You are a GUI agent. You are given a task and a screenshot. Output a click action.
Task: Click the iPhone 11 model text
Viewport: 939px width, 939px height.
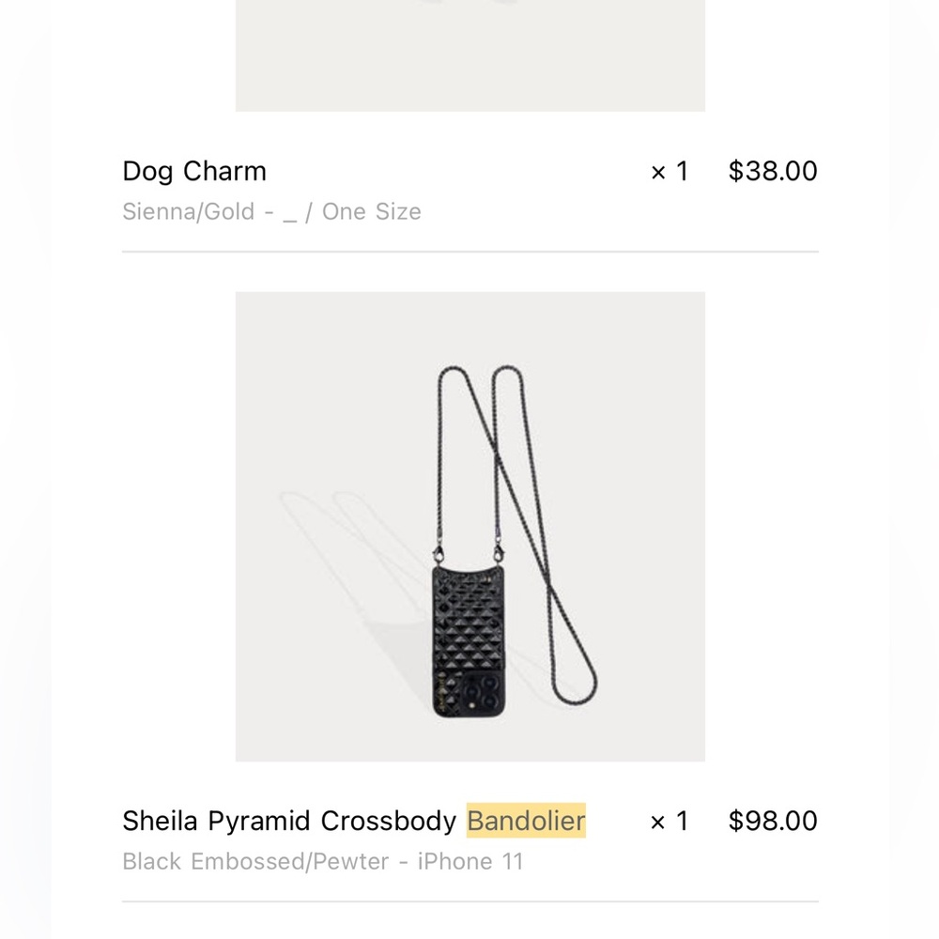point(470,861)
